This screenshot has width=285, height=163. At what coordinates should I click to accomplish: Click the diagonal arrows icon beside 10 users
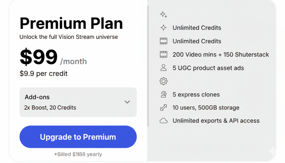163,108
